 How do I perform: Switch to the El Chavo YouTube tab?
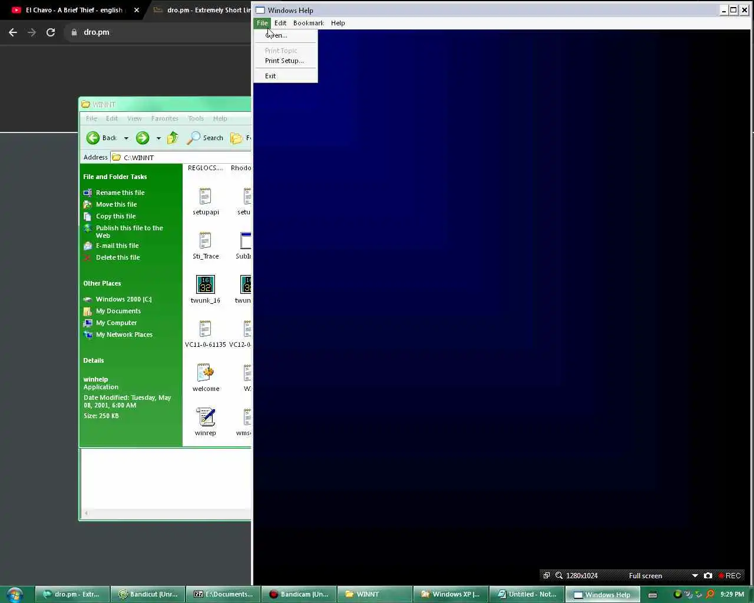tap(74, 10)
